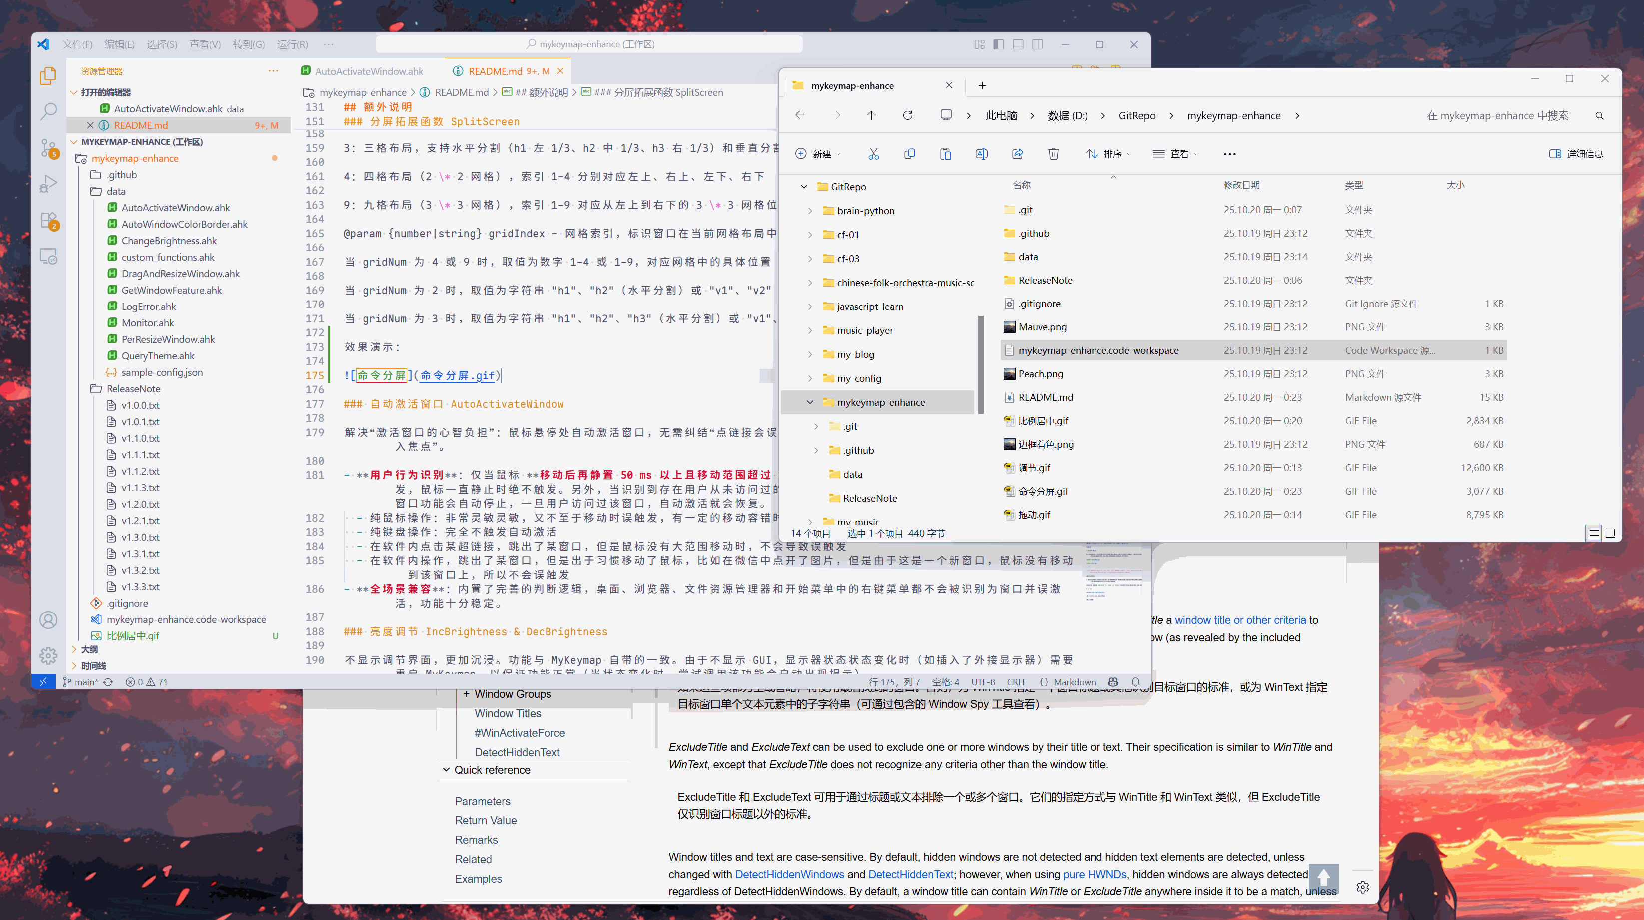Click the mykeymap-enhance search input field
Image resolution: width=1644 pixels, height=920 pixels.
click(x=1497, y=115)
